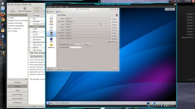Open the Kubuntu K application launcher
The width and height of the screenshot is (195, 109).
[x=48, y=103]
